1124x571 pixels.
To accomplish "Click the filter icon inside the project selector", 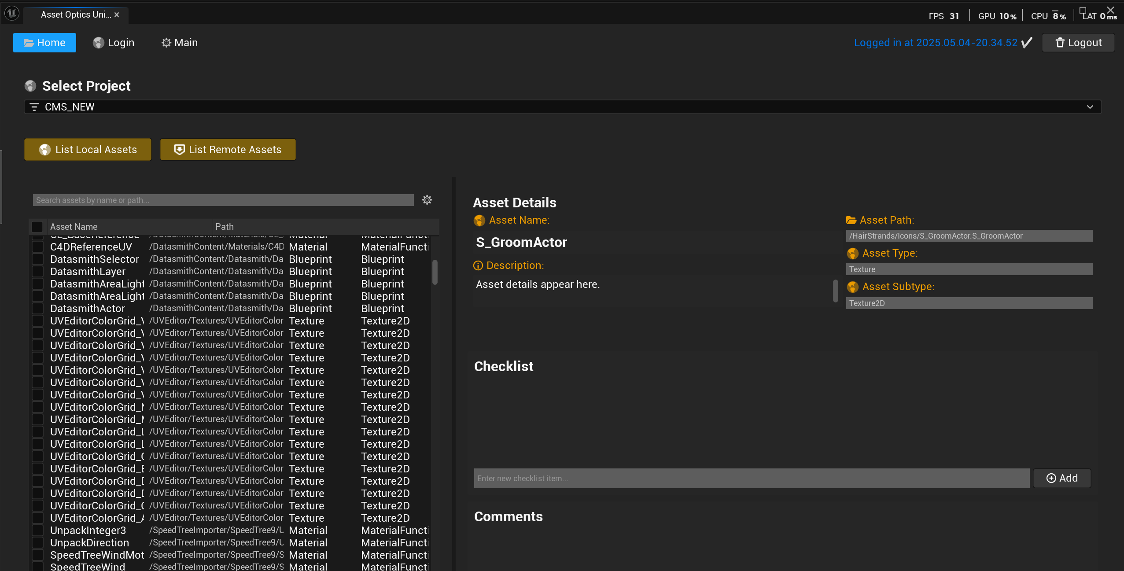I will point(35,107).
